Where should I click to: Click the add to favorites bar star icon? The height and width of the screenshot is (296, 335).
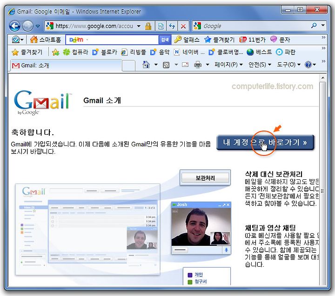click(55, 52)
